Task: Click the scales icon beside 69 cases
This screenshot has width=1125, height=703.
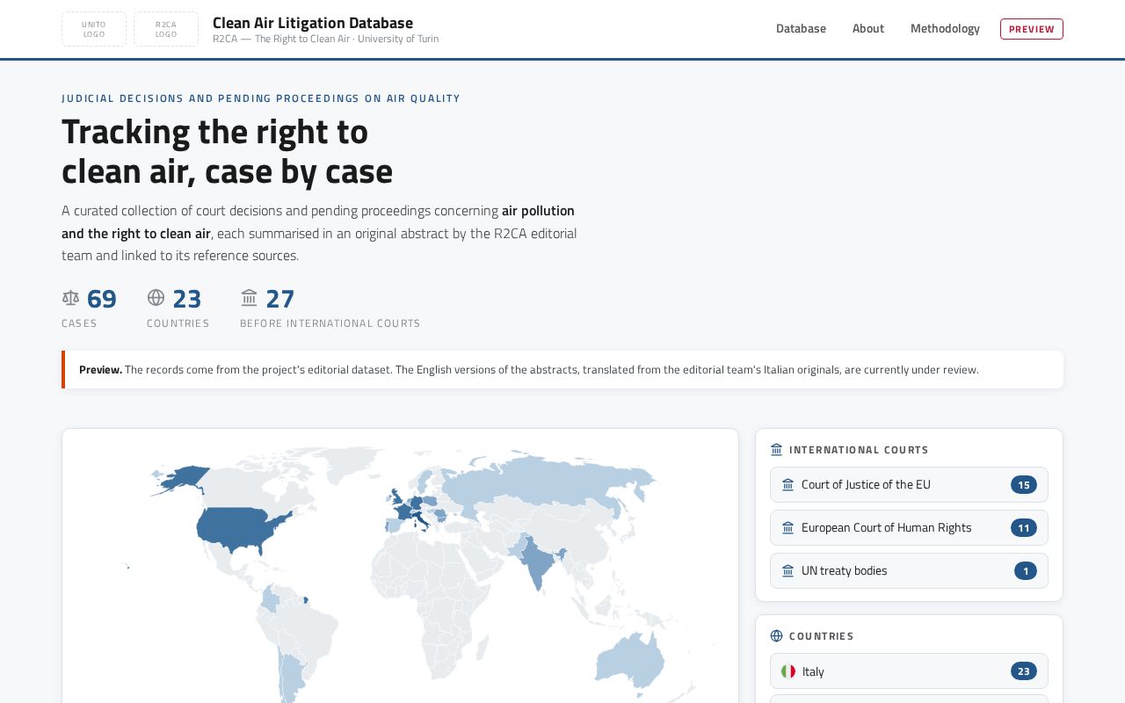Action: (x=71, y=298)
